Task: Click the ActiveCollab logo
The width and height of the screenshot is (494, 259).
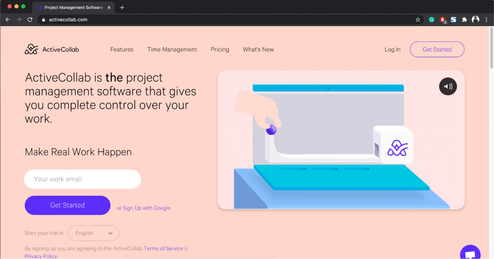Action: coord(52,49)
